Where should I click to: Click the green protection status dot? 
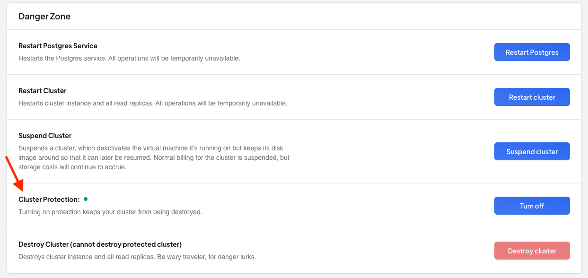(86, 199)
